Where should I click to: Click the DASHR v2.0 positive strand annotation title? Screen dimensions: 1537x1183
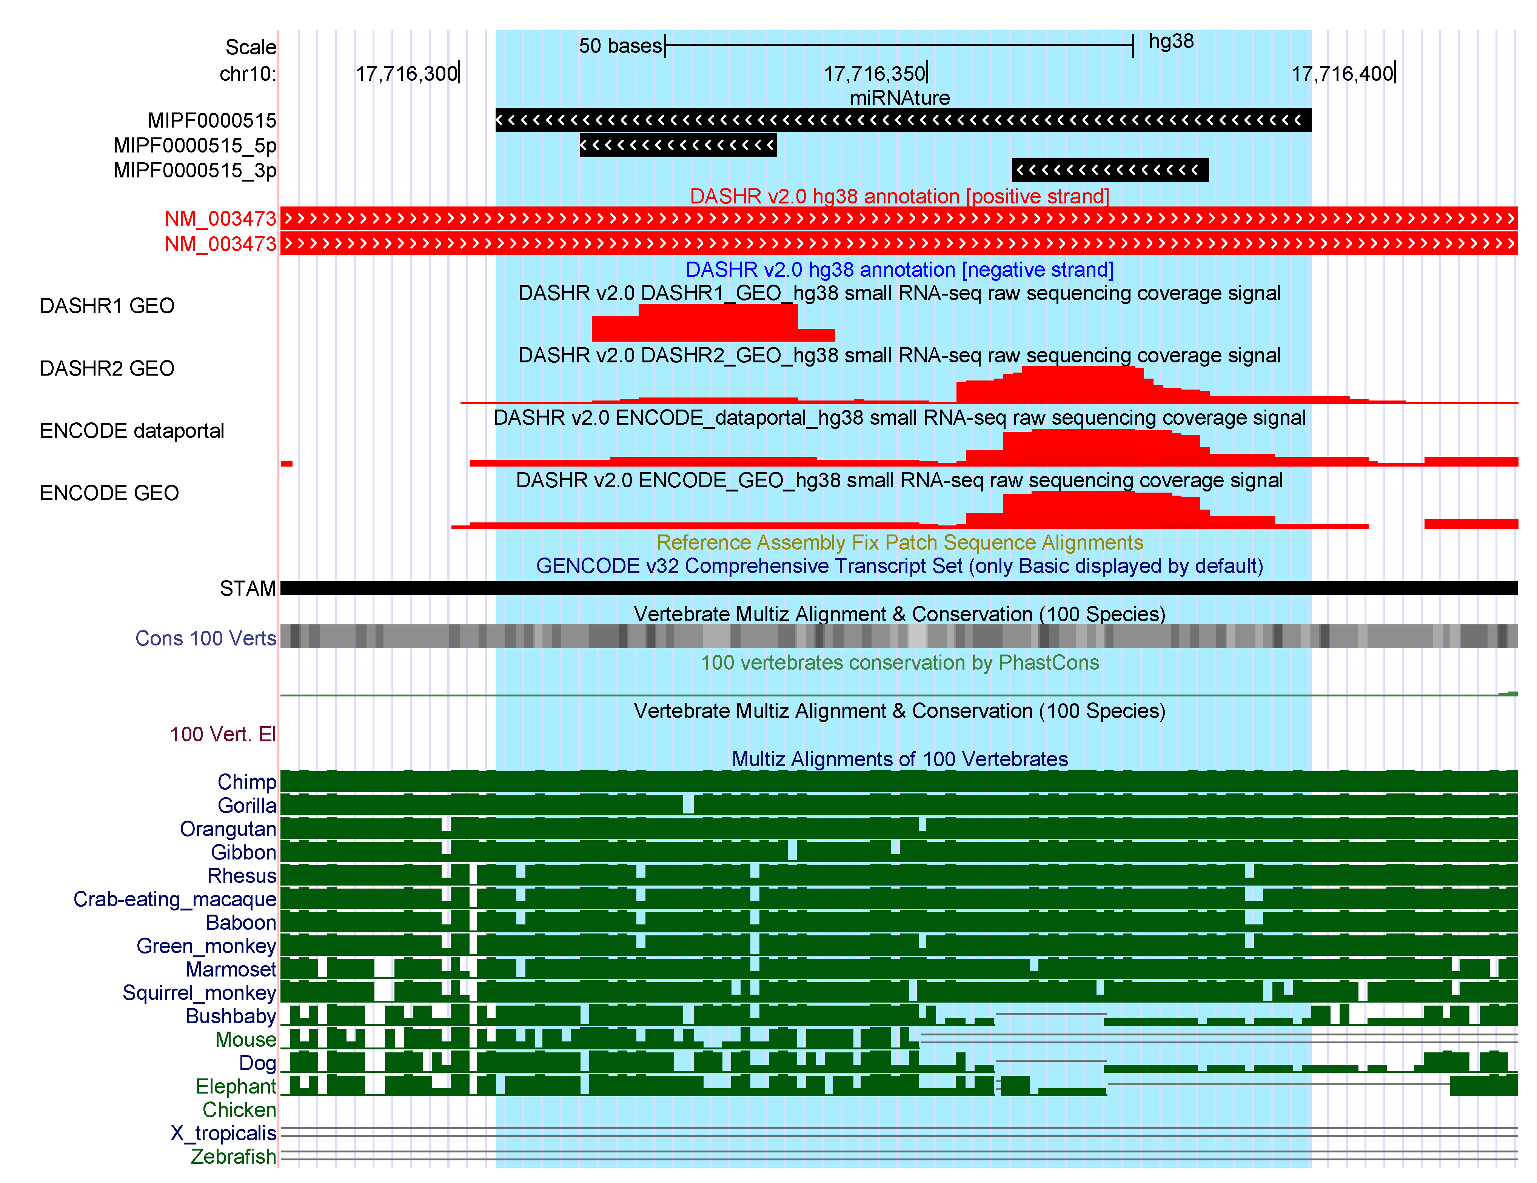[899, 196]
